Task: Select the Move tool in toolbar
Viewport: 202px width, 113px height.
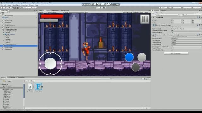Action: [6, 8]
